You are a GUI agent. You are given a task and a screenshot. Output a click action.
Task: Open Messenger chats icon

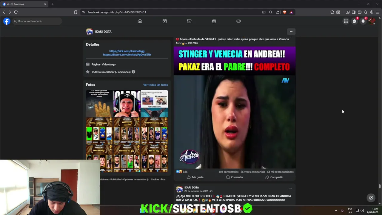tap(355, 21)
